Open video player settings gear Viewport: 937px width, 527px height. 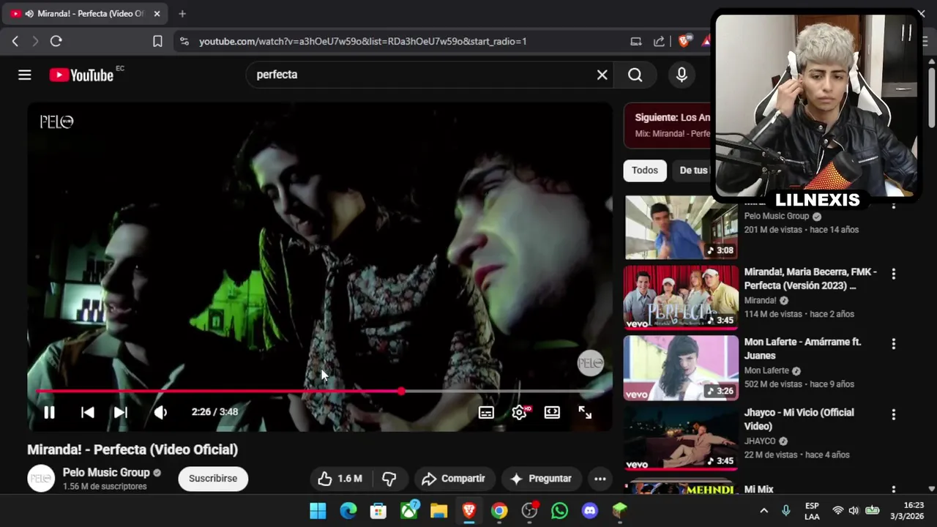[x=519, y=412]
